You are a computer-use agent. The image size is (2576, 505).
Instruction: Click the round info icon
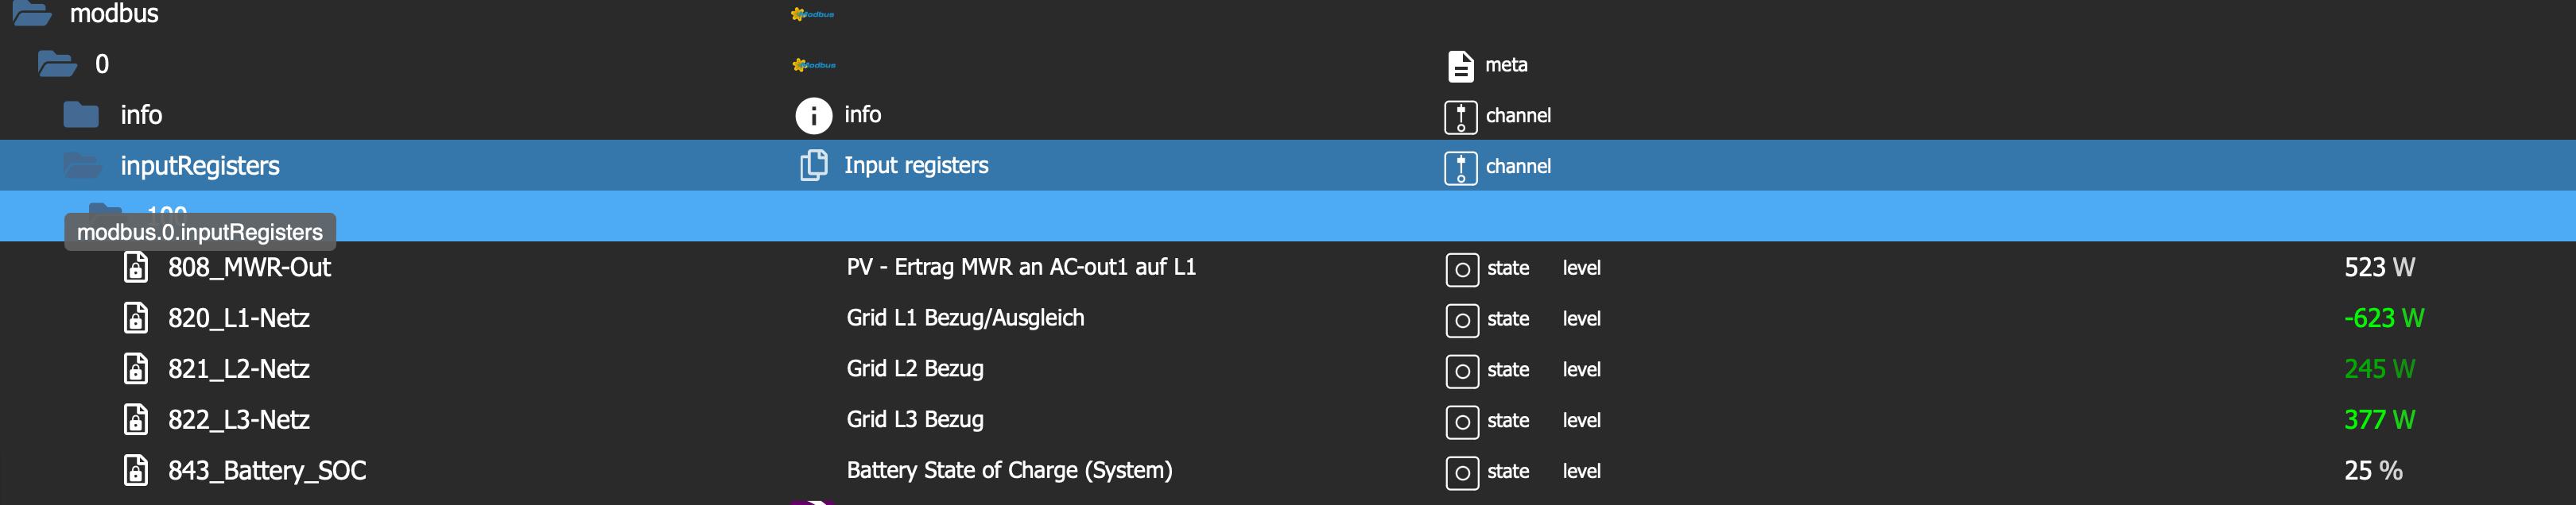813,116
